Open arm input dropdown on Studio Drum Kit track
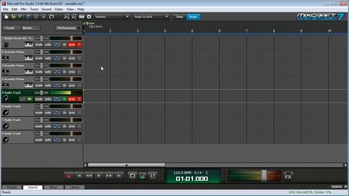Viewport: 349px width, 196px height. tap(79, 45)
